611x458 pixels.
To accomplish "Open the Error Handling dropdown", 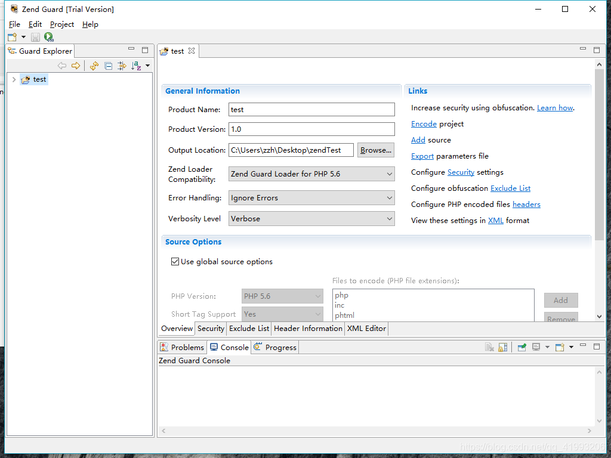I will coord(311,198).
